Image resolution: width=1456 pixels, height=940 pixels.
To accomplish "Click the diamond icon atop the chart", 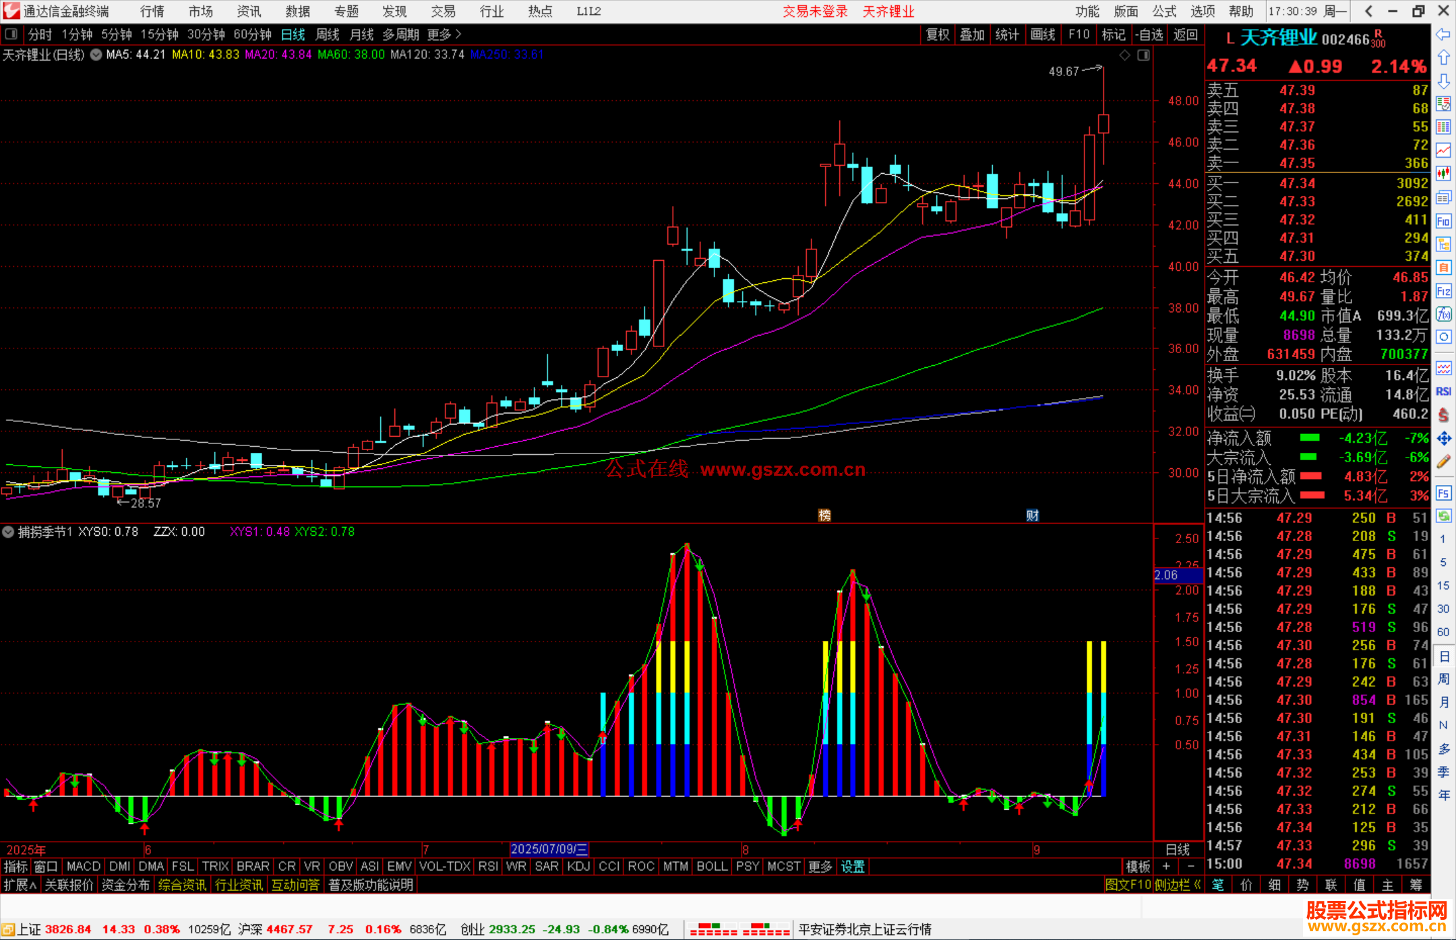I will [1124, 55].
